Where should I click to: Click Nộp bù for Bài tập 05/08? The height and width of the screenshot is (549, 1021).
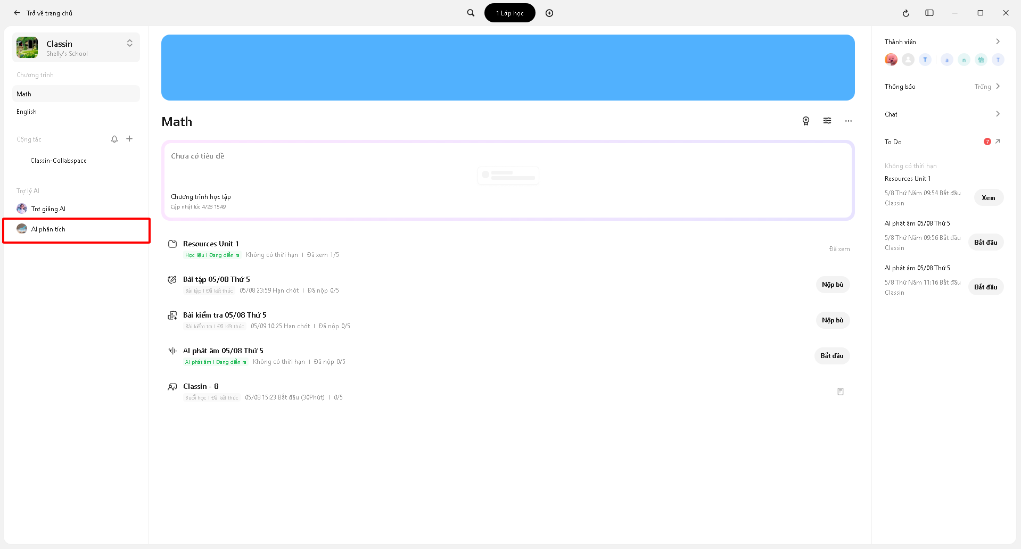click(x=833, y=285)
